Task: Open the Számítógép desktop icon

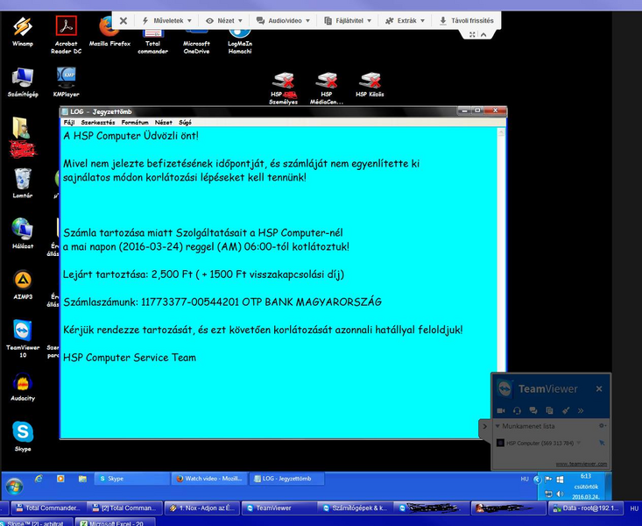Action: pyautogui.click(x=23, y=82)
